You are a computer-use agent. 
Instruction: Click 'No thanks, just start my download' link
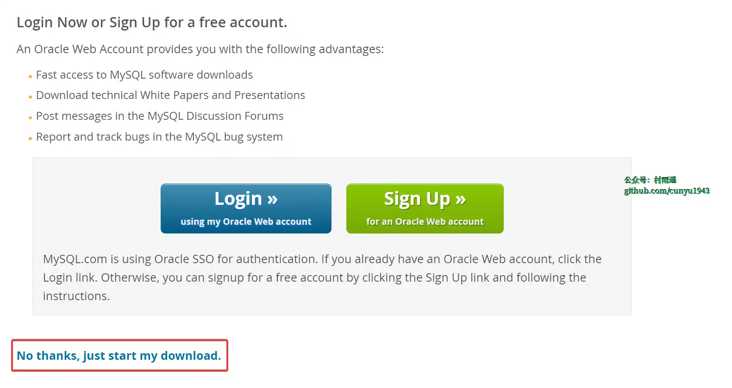point(119,356)
